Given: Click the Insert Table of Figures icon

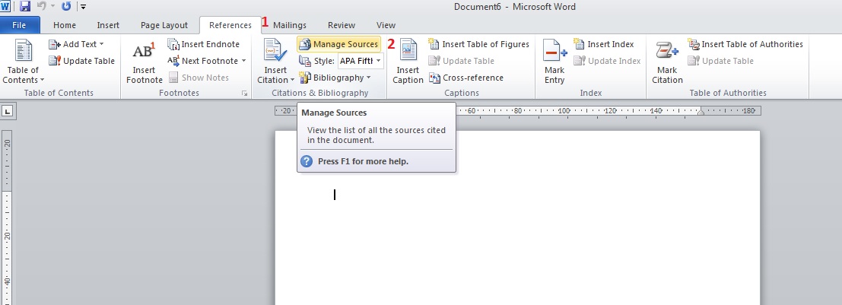Looking at the screenshot, I should tap(434, 44).
